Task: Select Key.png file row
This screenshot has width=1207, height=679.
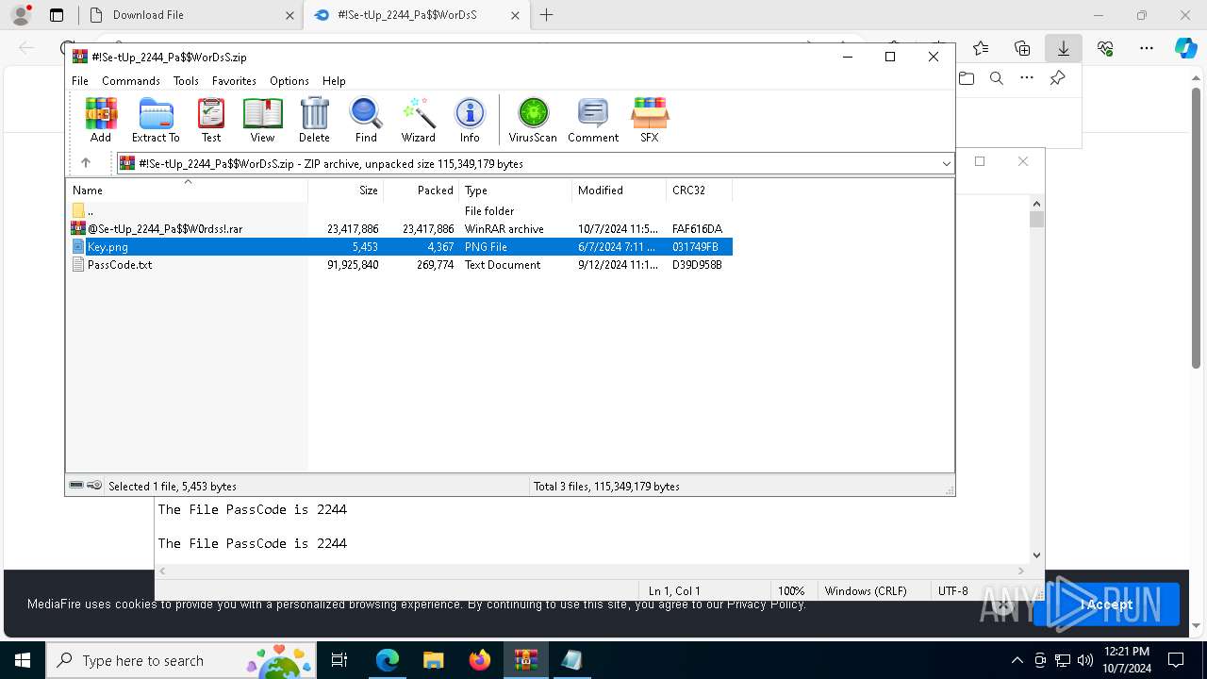Action: click(400, 247)
